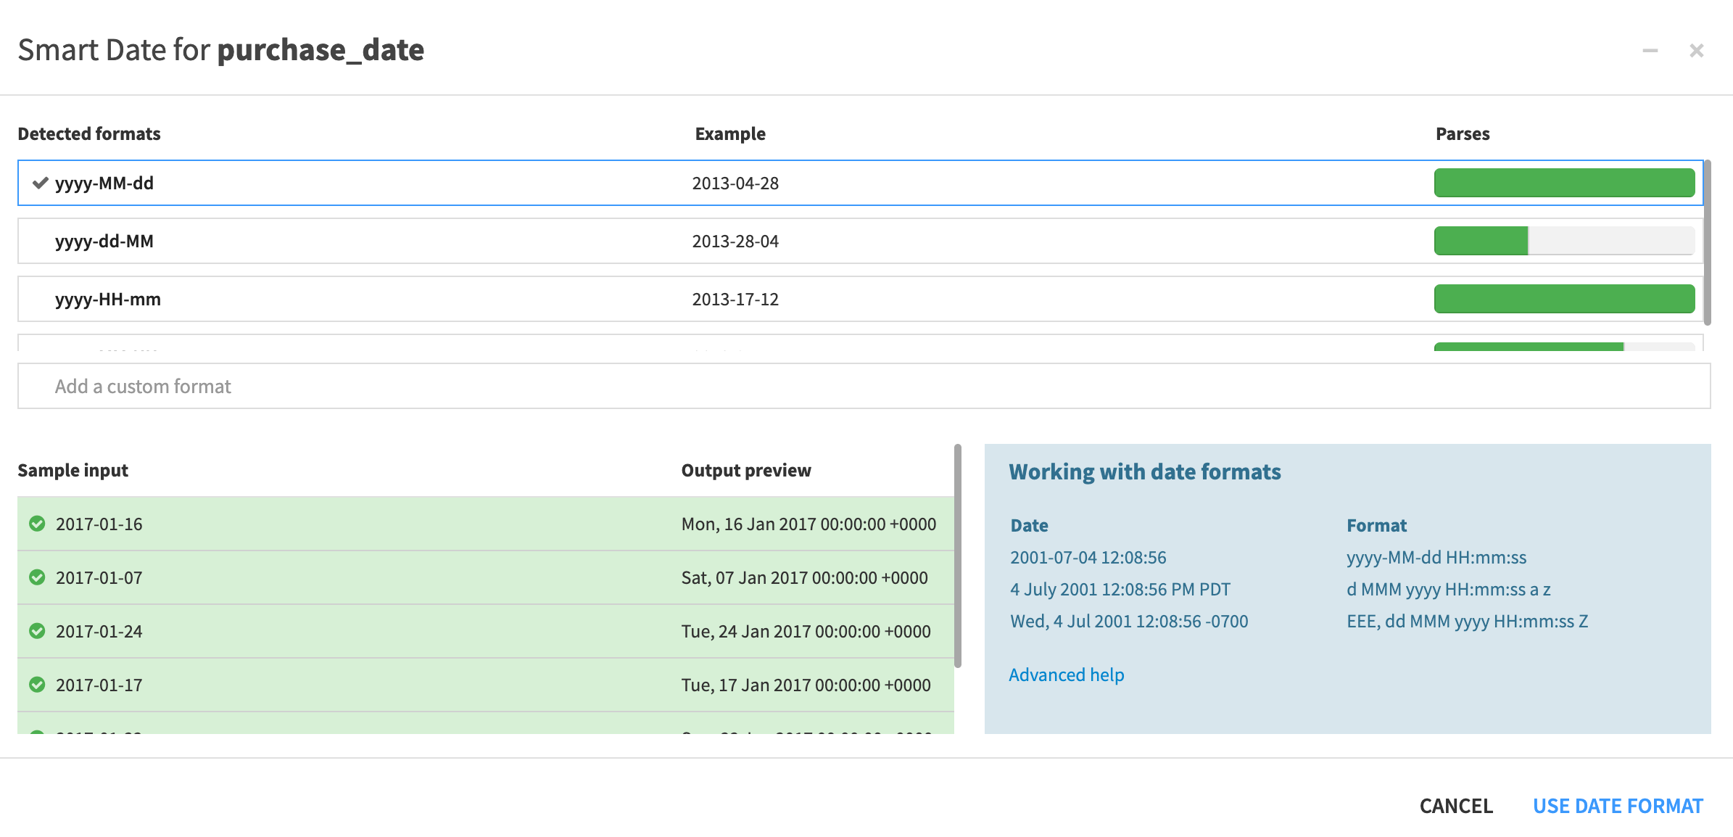The width and height of the screenshot is (1733, 837).
Task: Open the Advanced help link
Action: pyautogui.click(x=1066, y=675)
